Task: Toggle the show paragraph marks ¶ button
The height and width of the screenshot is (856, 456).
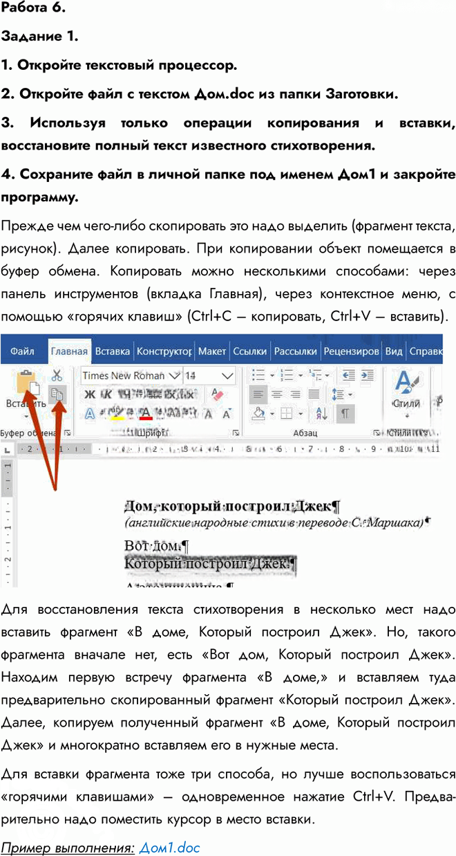Action: [x=345, y=414]
